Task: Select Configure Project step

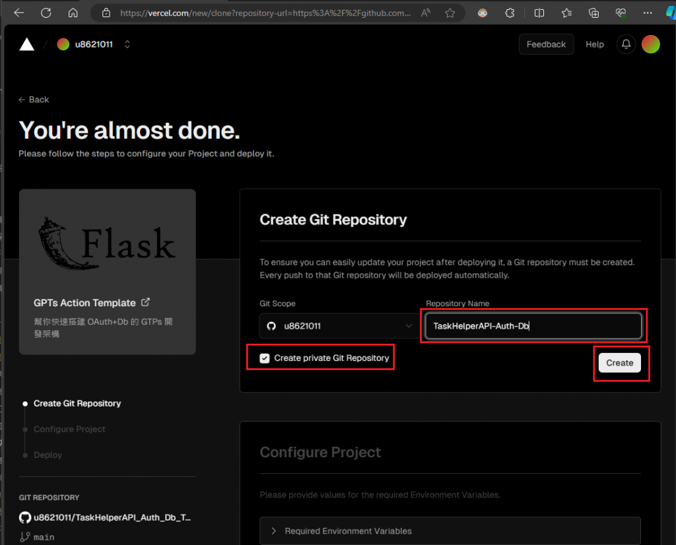Action: point(69,429)
